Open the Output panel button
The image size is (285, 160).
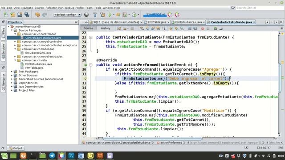(x=16, y=148)
